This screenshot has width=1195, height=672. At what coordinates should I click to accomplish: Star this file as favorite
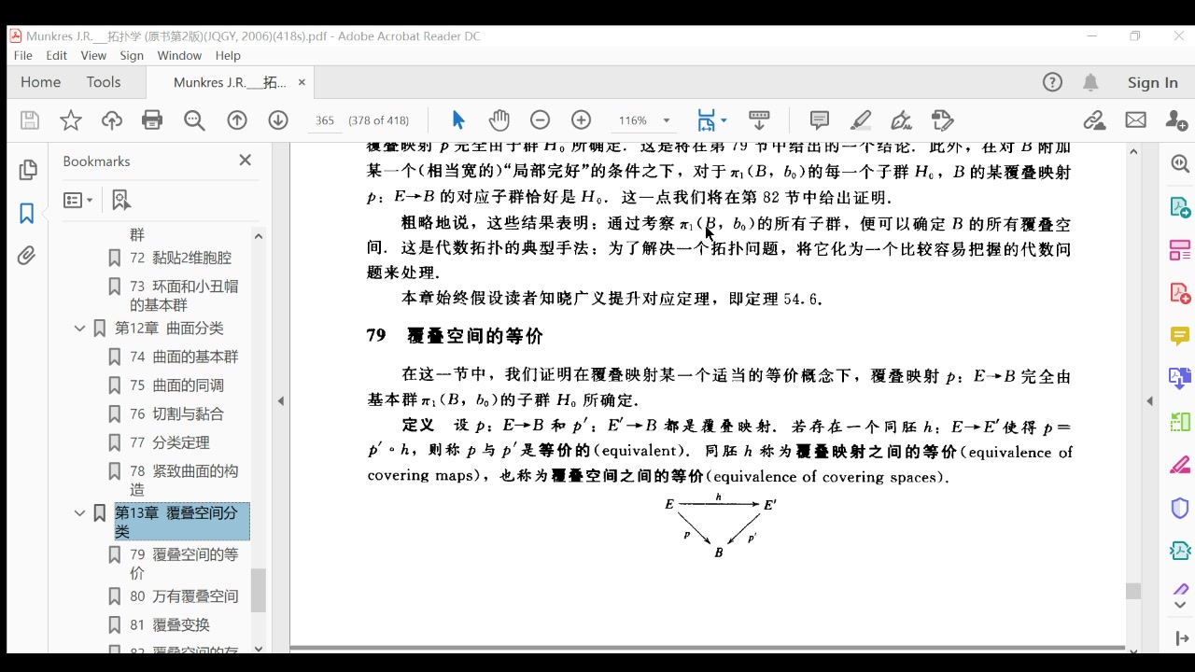71,120
